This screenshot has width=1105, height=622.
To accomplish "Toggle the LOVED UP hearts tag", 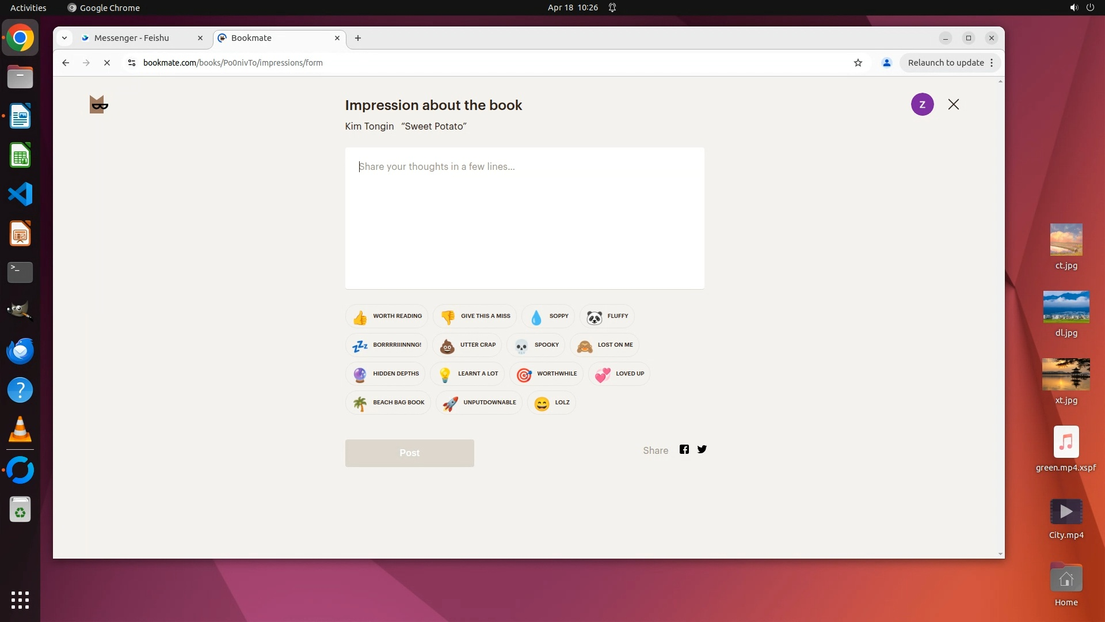I will (619, 374).
